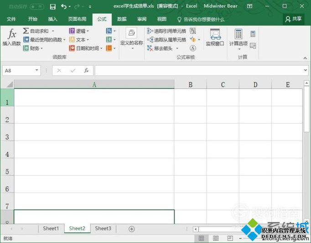Click Calculate Now icon

tap(253, 34)
